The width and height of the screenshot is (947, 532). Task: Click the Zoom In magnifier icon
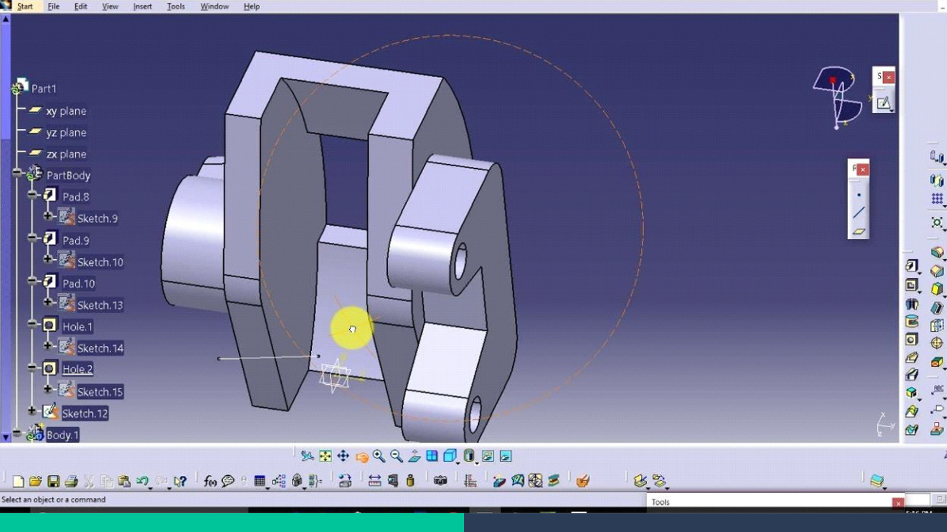(379, 456)
